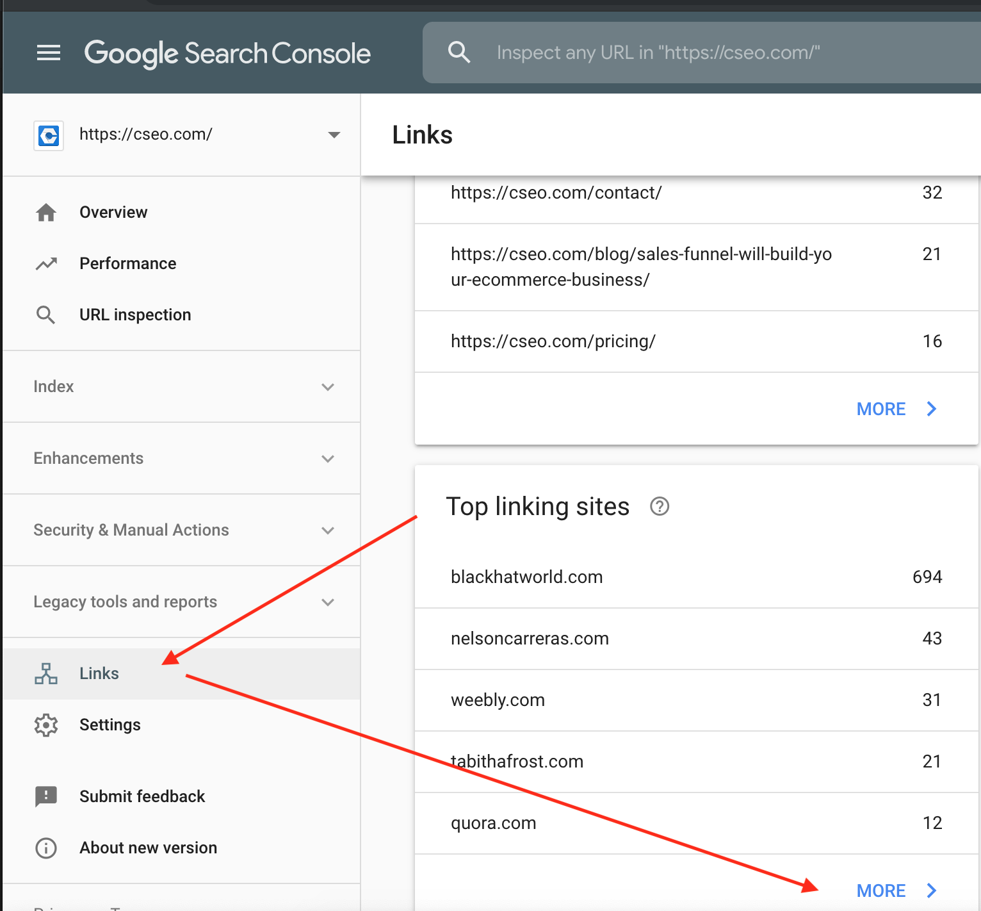This screenshot has width=981, height=911.
Task: Click the Overview home icon
Action: click(46, 212)
